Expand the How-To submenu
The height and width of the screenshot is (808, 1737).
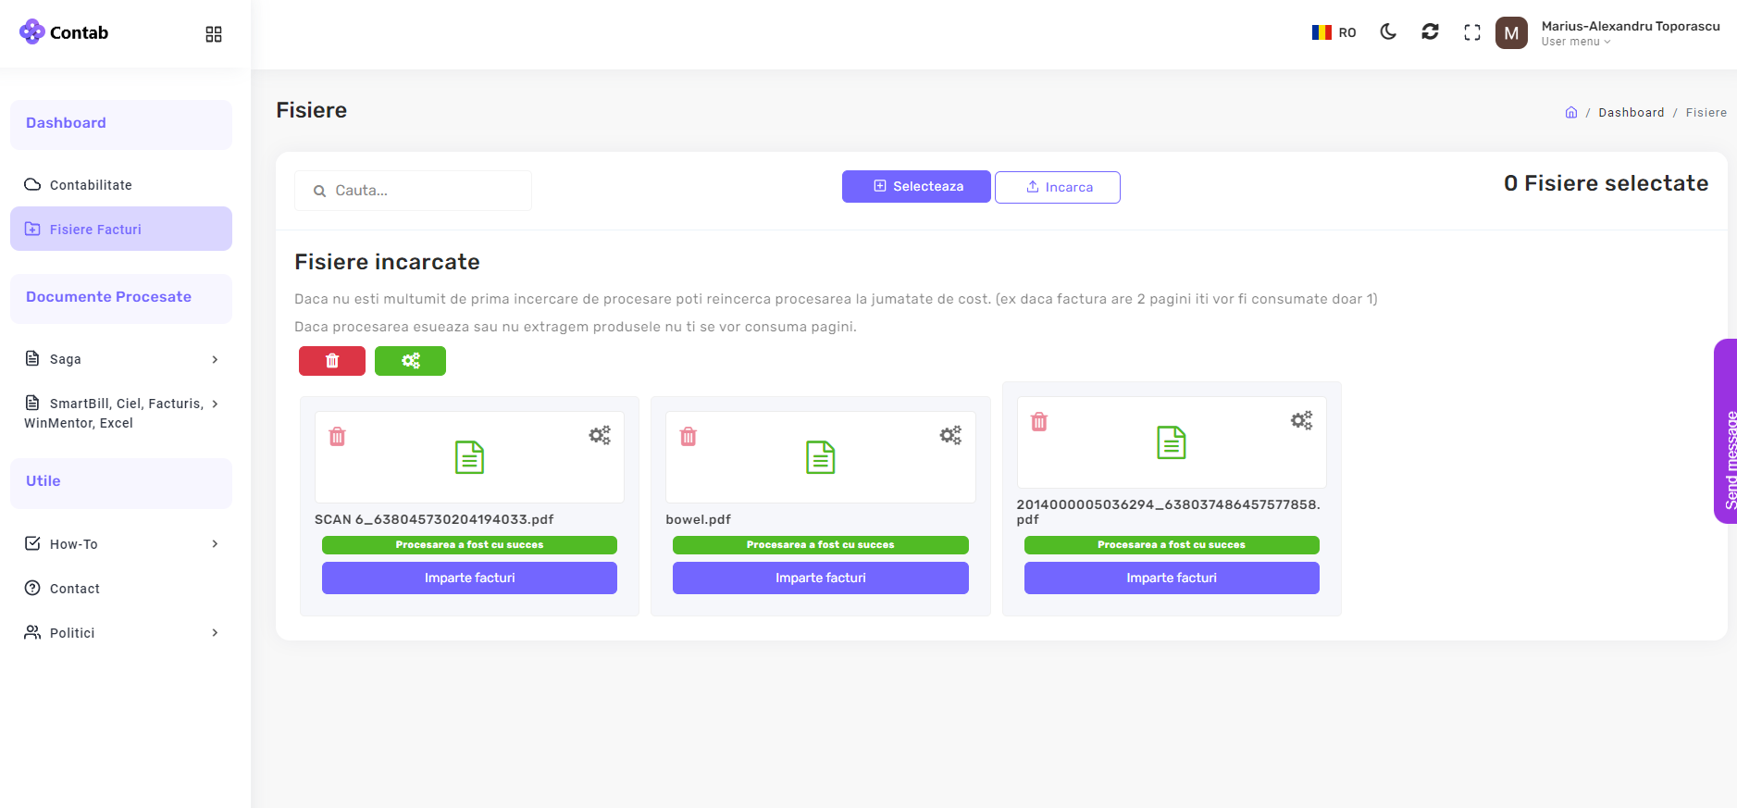coord(121,544)
